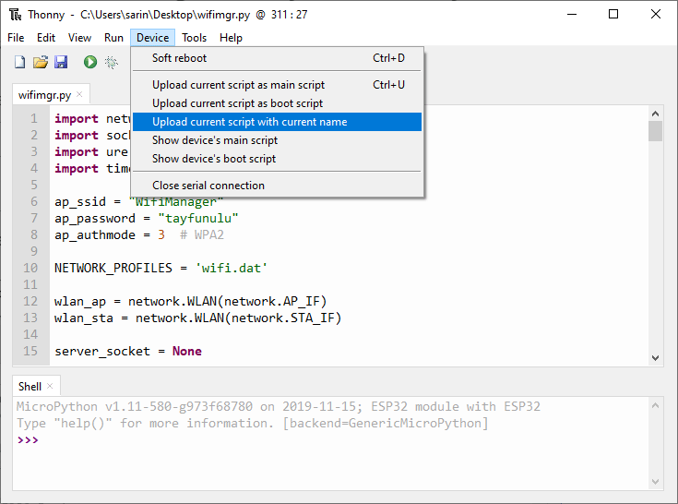The height and width of the screenshot is (504, 678).
Task: Click the Save floppy disk icon
Action: (61, 62)
